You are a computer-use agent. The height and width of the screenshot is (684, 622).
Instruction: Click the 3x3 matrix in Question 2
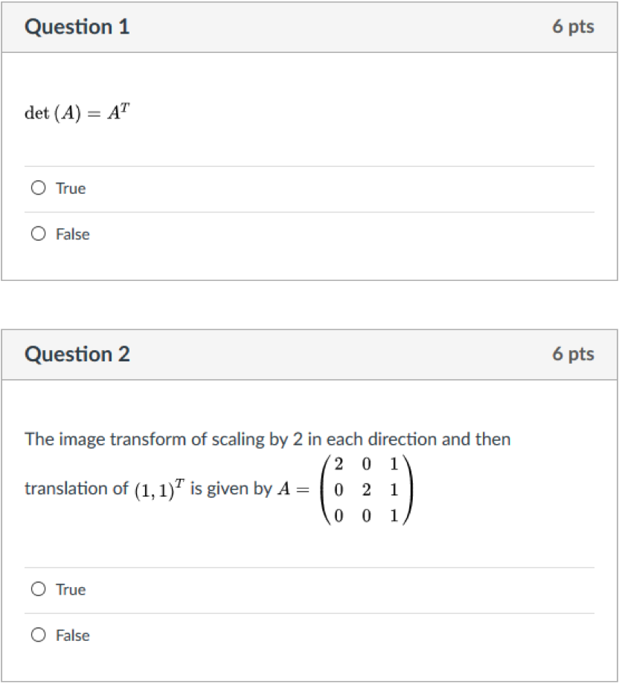coord(365,490)
